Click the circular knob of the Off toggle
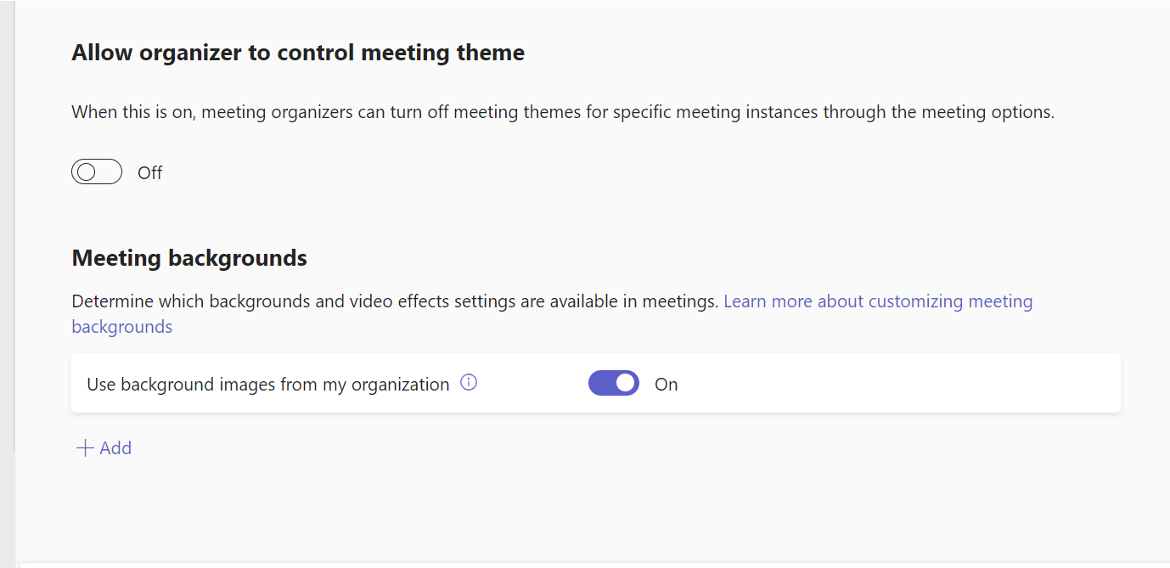Image resolution: width=1170 pixels, height=568 pixels. [86, 172]
